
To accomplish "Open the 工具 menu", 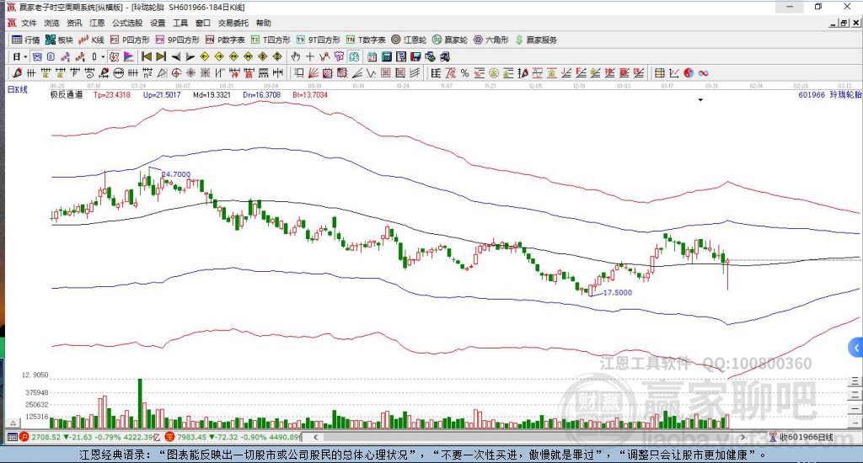I will 180,23.
